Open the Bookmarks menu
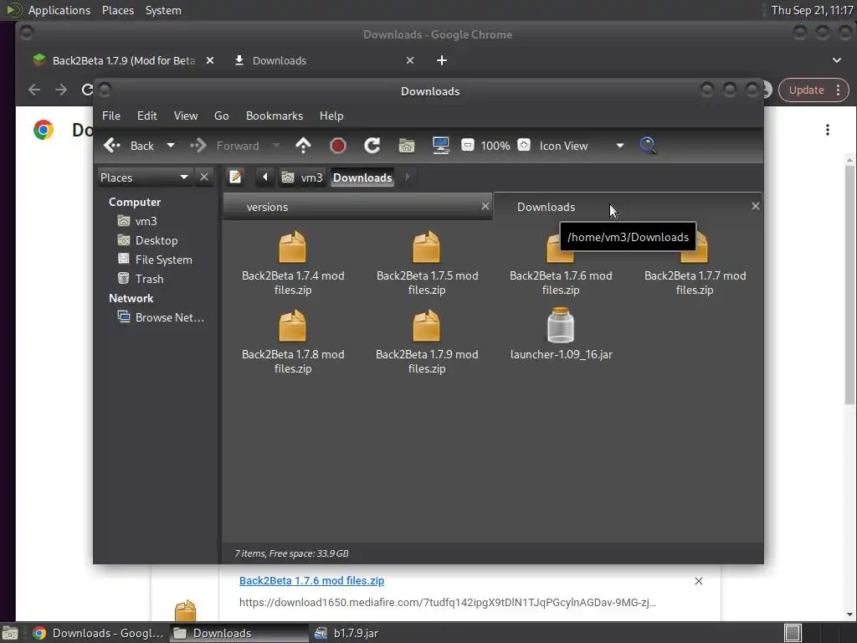This screenshot has height=643, width=857. 275,116
